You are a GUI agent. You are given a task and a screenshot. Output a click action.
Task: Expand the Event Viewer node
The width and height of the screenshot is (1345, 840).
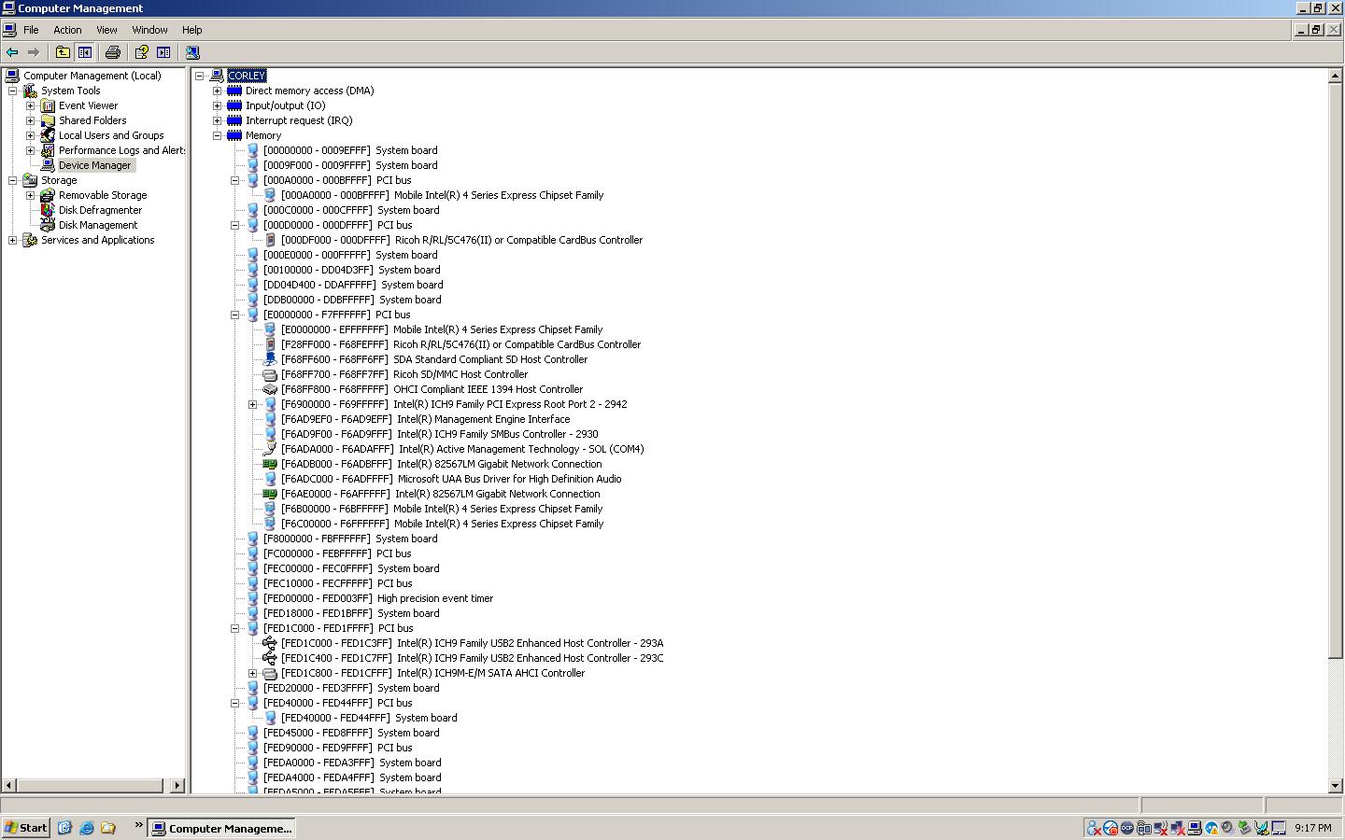tap(30, 105)
